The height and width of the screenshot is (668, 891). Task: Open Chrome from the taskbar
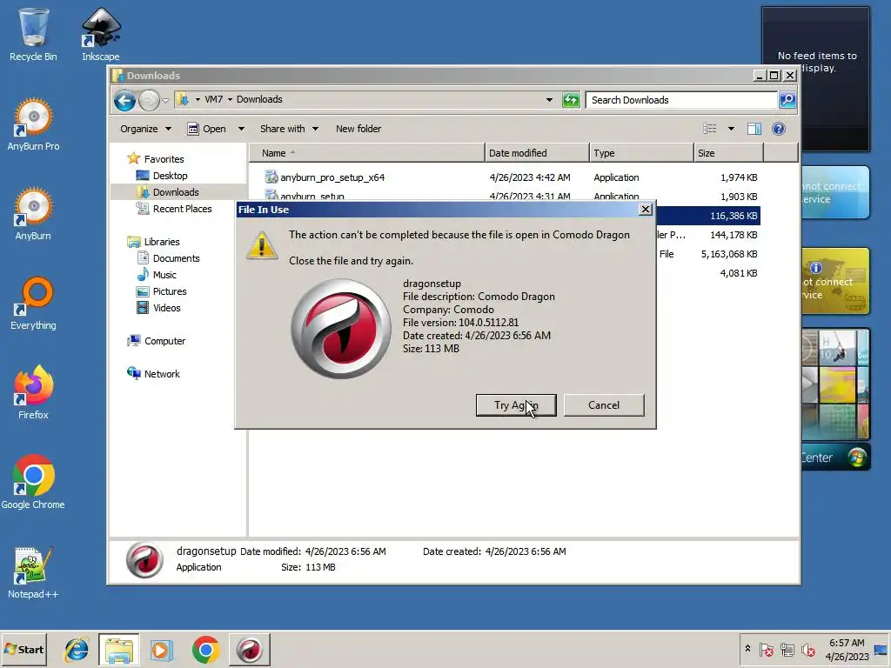(205, 649)
